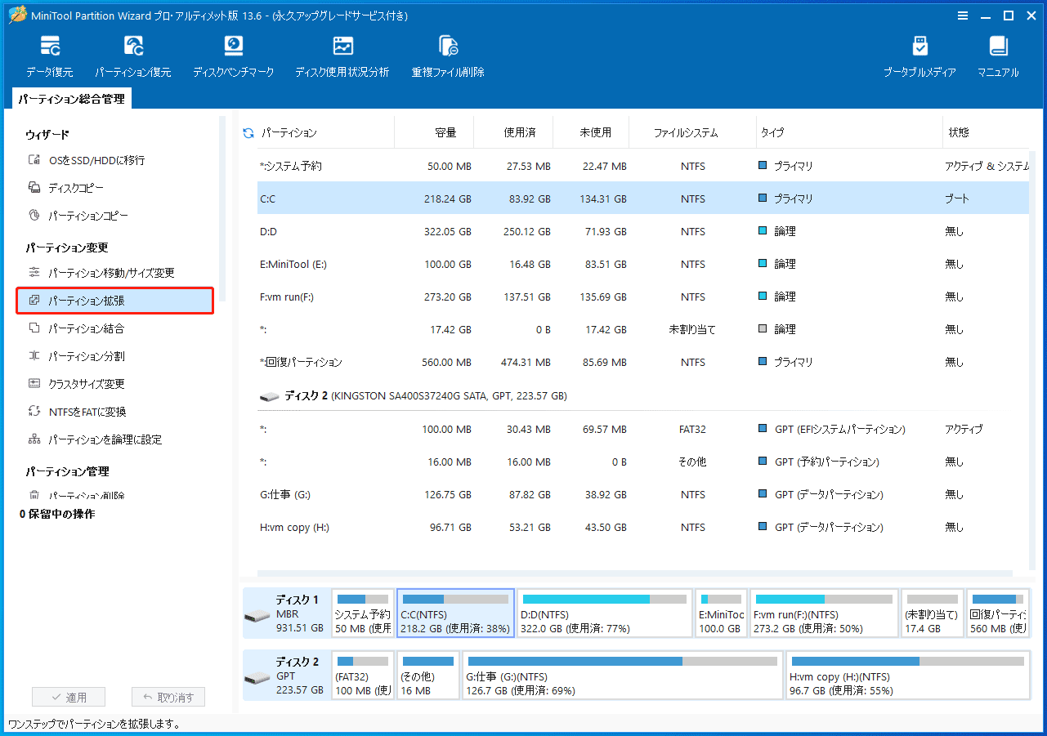
Task: Select C:C(NTFS) block in disk map
Action: [455, 613]
